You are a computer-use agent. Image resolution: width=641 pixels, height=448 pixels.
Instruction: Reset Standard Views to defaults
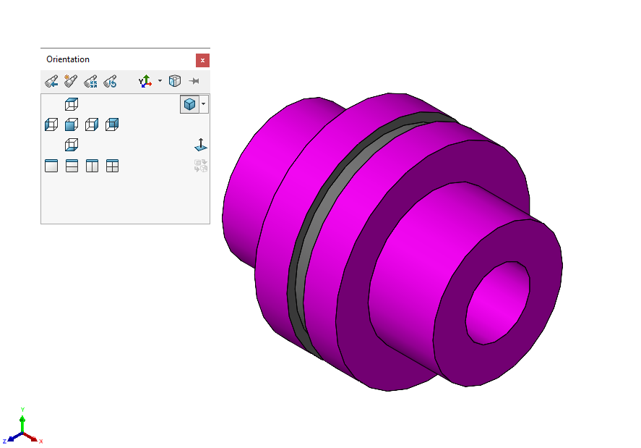coord(110,80)
